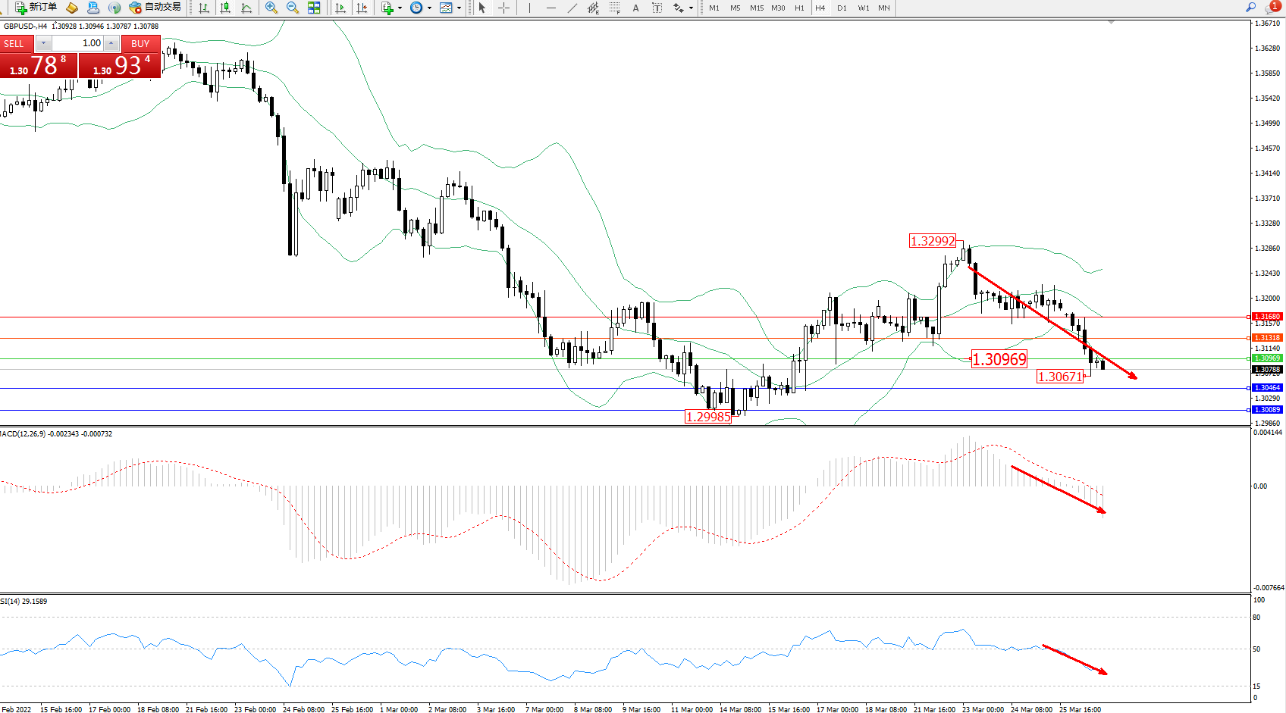Screen dimensions: 1286x713
Task: Switch to the M15 timeframe
Action: coord(757,8)
